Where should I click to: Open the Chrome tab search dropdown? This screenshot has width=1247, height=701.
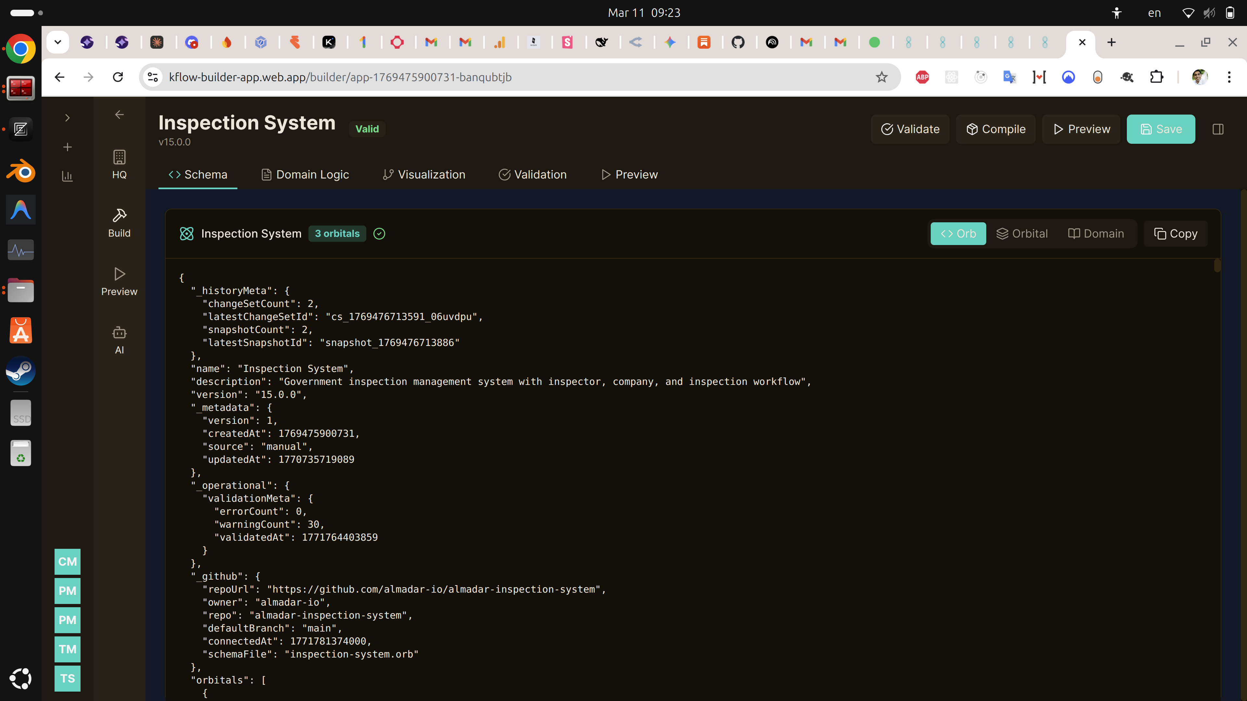pos(57,42)
